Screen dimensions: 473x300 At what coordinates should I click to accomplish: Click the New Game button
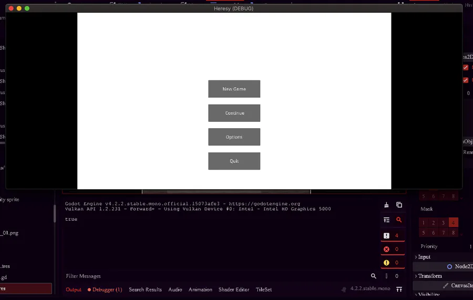[x=234, y=89]
